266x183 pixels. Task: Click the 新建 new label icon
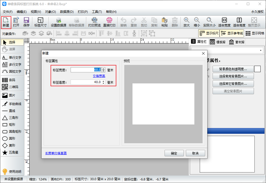6,22
